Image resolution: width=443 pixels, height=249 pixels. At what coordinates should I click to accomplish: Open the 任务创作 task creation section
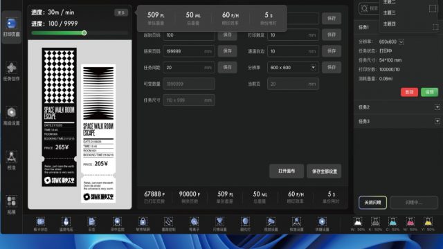click(x=11, y=71)
